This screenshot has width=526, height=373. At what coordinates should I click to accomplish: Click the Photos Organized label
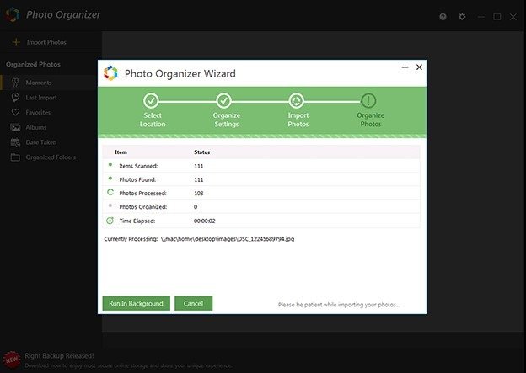click(143, 207)
